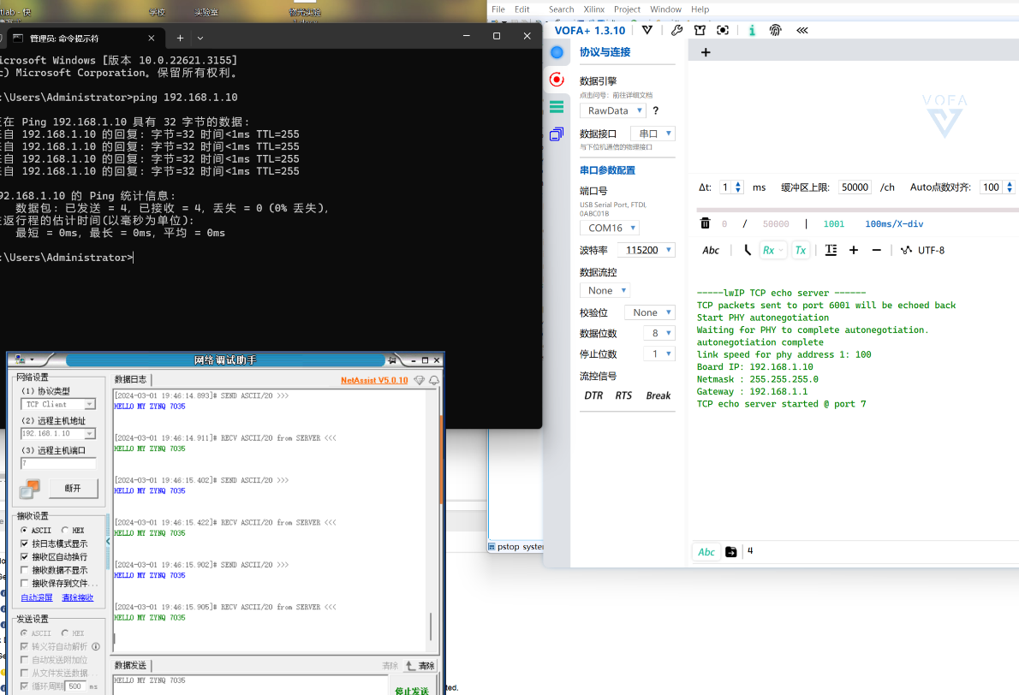This screenshot has height=695, width=1019.
Task: Open the Help menu
Action: pyautogui.click(x=700, y=9)
